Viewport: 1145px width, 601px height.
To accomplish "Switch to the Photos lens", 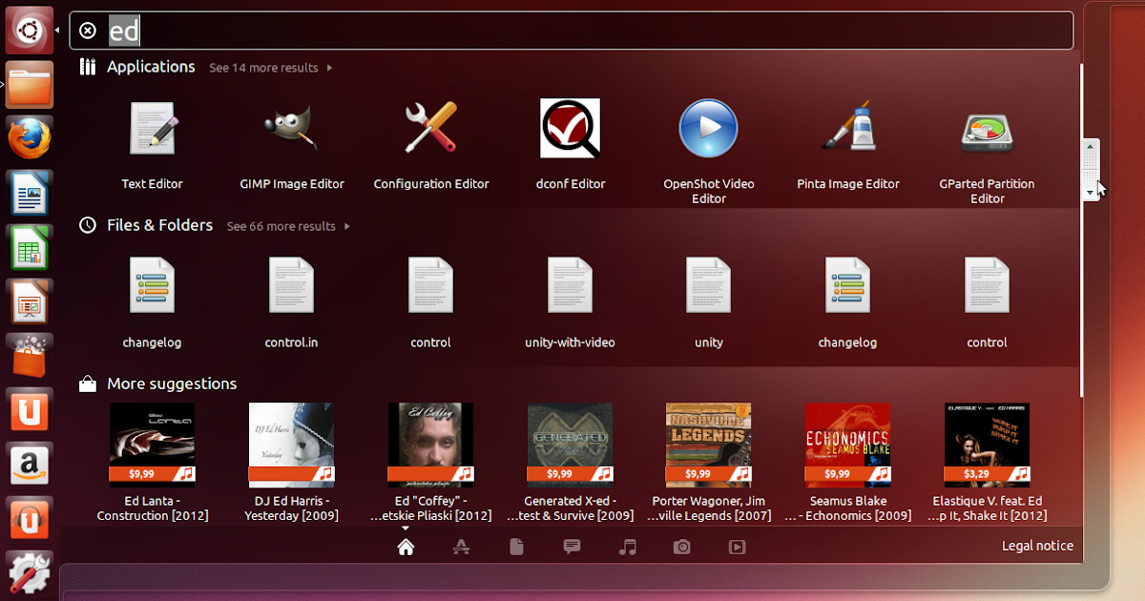I will coord(681,546).
